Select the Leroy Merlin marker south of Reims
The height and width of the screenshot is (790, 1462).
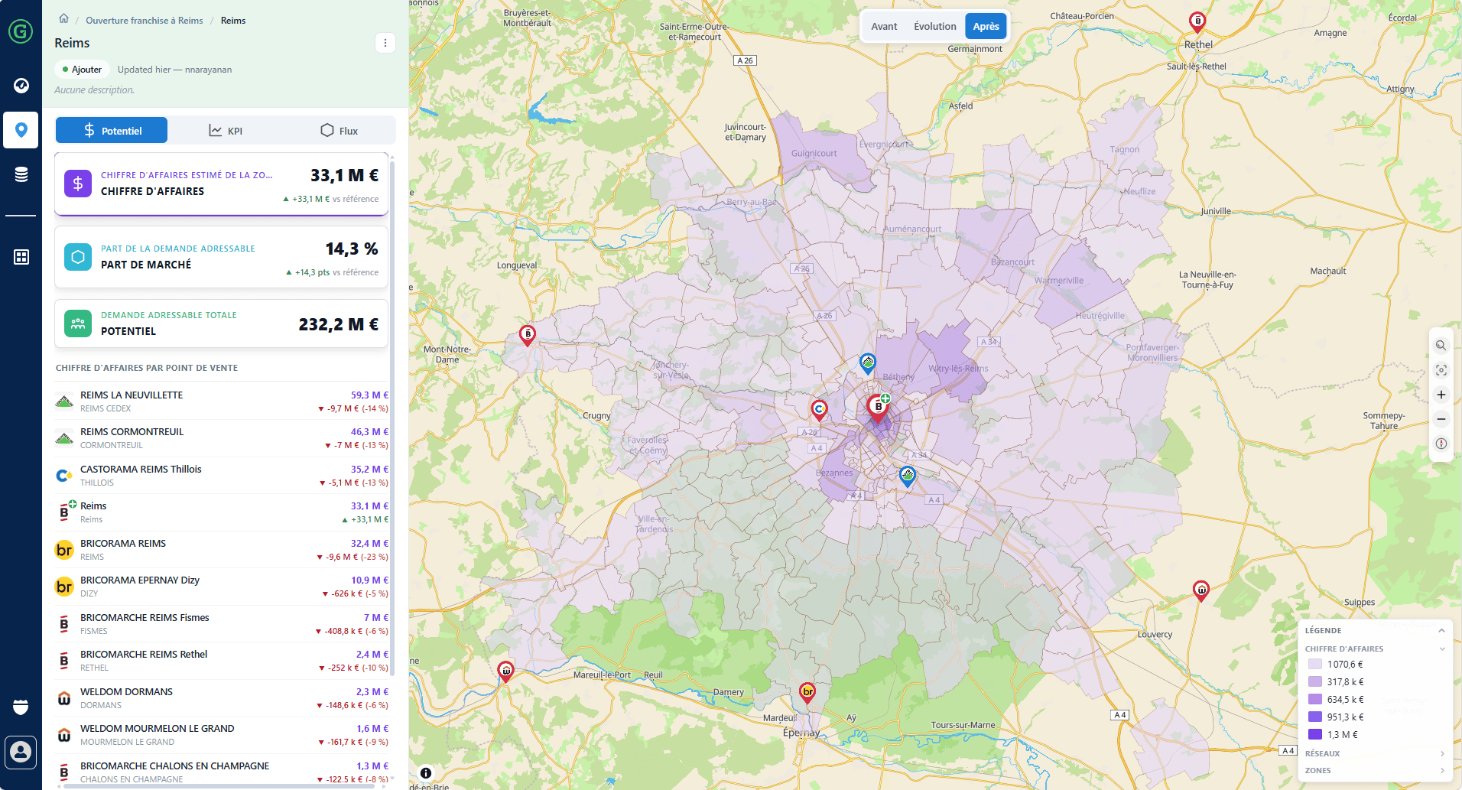click(908, 476)
